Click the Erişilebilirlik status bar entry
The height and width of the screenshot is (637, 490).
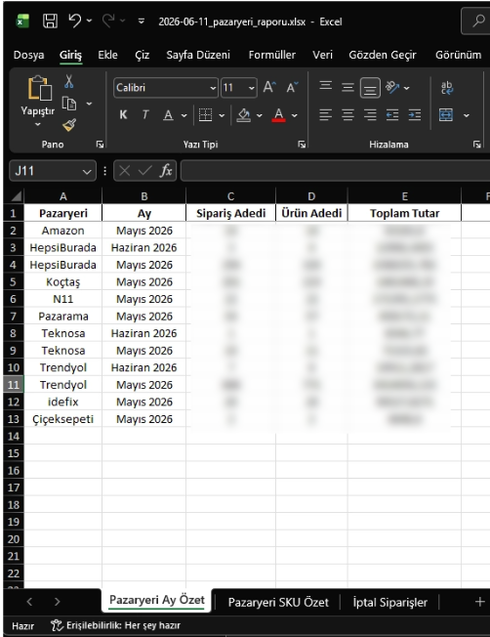[116, 625]
